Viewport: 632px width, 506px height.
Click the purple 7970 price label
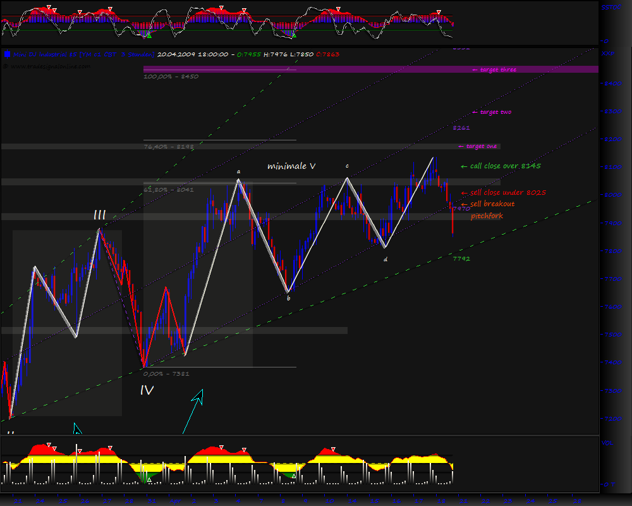tap(461, 209)
